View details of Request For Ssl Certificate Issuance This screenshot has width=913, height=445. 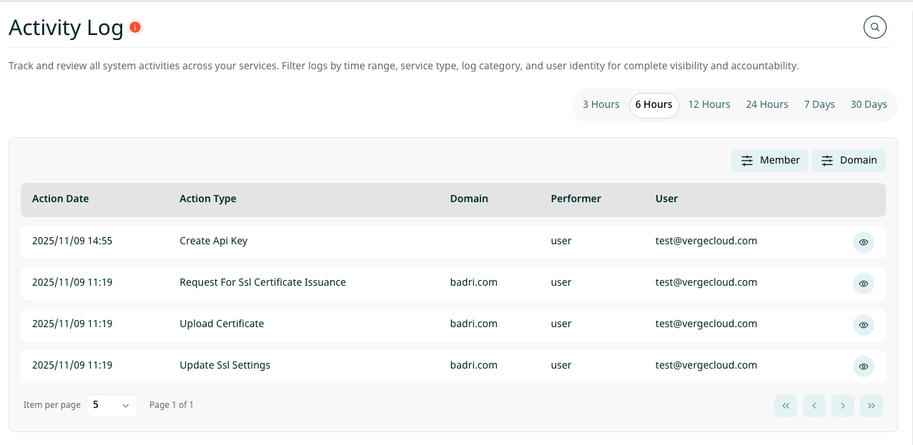coord(863,284)
